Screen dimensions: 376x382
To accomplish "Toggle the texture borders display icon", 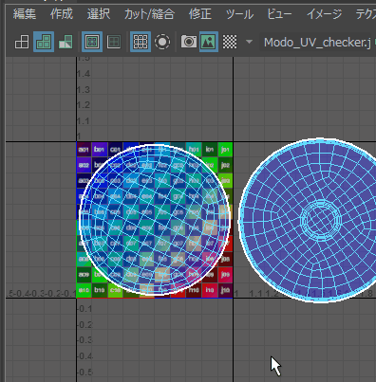I will (92, 42).
